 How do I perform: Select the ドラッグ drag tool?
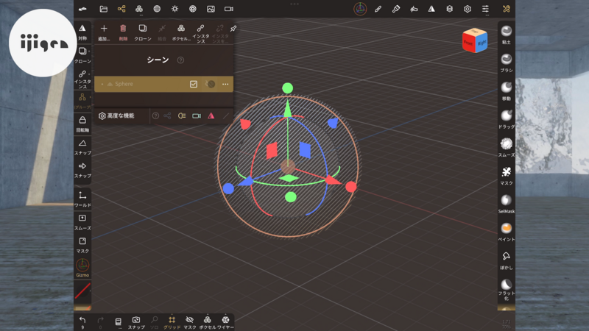[507, 119]
